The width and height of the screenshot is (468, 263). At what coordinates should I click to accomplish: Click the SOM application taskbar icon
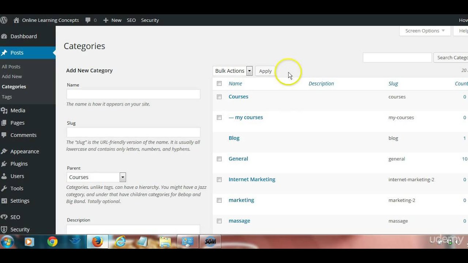[x=210, y=241]
